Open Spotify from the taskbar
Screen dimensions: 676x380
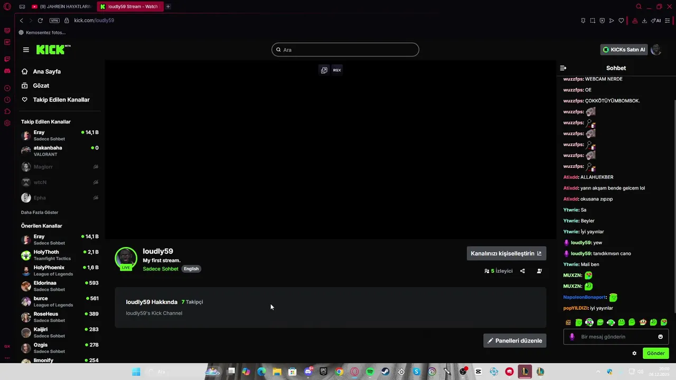click(370, 372)
